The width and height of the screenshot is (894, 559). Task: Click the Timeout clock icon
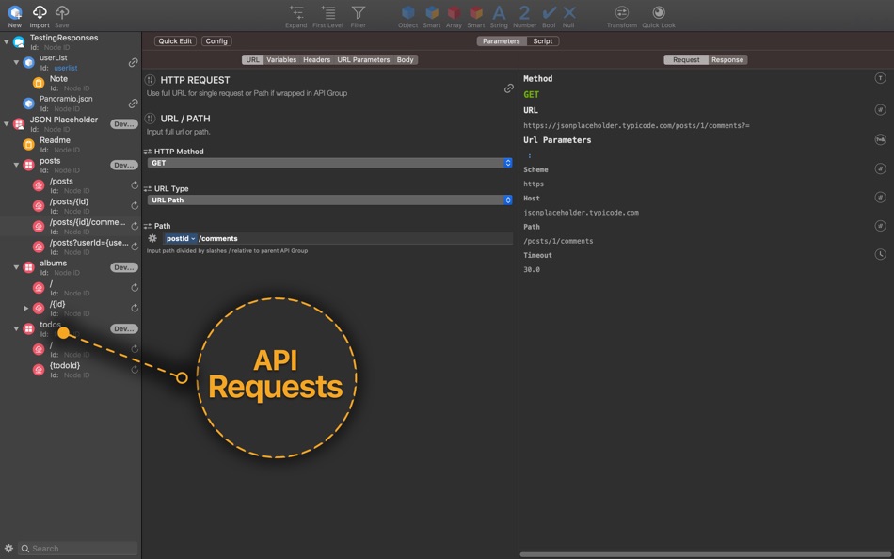coord(880,254)
